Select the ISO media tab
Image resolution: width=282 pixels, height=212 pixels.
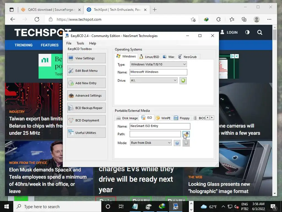[x=147, y=118]
